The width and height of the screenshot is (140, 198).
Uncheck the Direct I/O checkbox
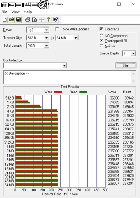coord(101,29)
